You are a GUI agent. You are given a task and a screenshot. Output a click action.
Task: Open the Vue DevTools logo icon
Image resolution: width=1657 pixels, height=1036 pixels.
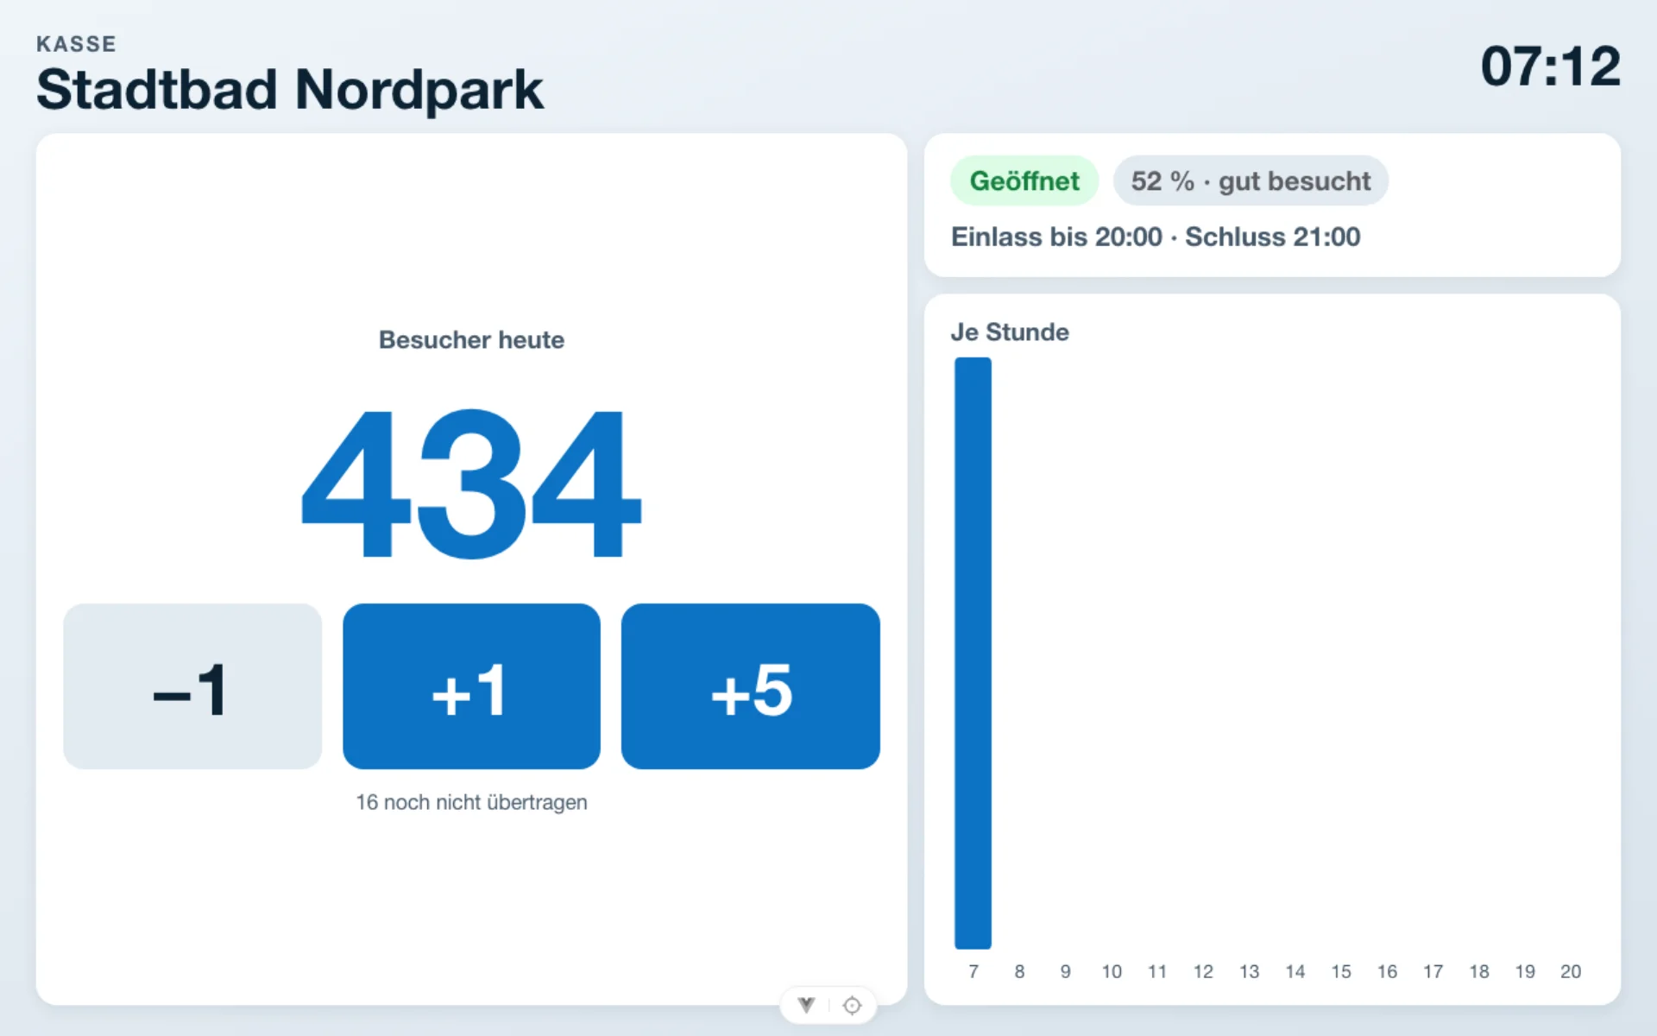[806, 1005]
